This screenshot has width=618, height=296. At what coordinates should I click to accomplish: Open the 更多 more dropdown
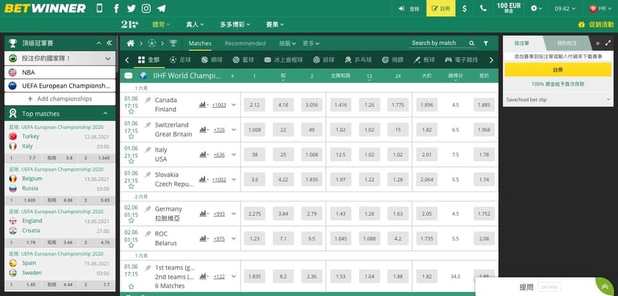311,43
